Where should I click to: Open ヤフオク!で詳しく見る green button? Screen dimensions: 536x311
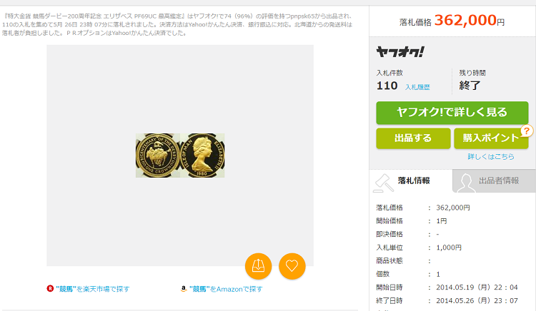452,113
